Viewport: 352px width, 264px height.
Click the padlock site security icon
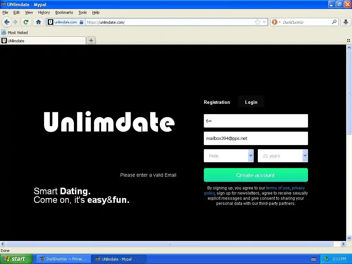[x=81, y=22]
